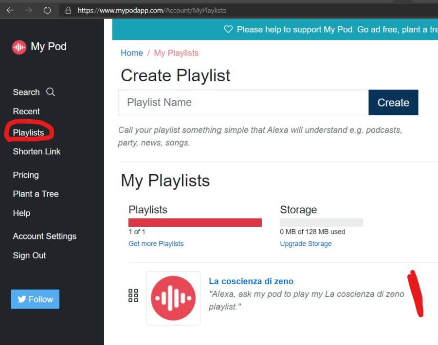This screenshot has width=438, height=345.
Task: Open the La coscienza di zeno playlist thumbnail
Action: tap(173, 298)
